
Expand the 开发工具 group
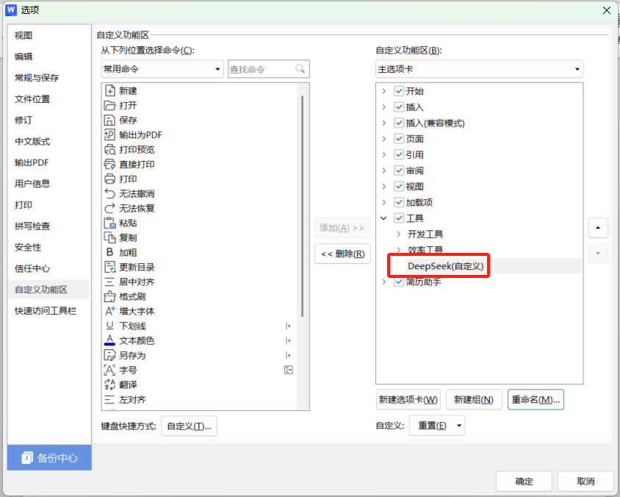pos(399,234)
